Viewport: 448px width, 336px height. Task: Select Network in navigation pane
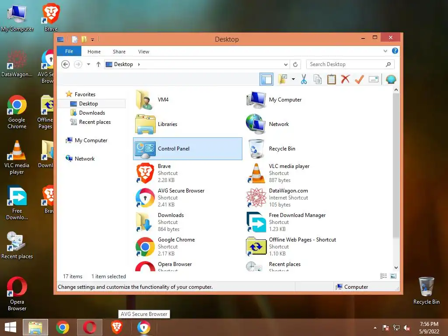click(80, 158)
